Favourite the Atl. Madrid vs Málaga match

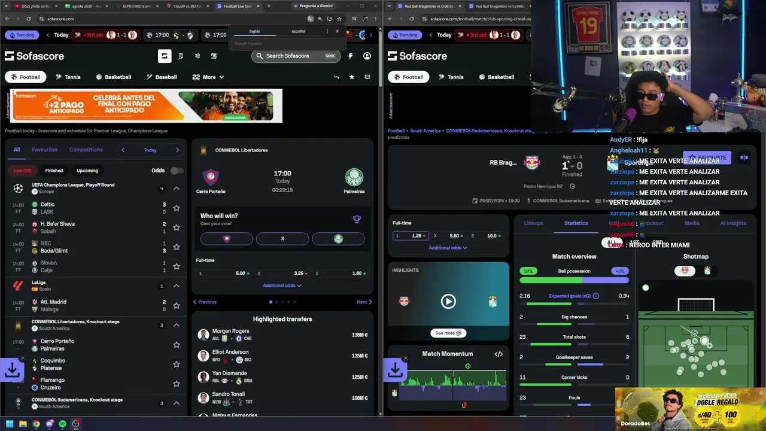point(176,305)
